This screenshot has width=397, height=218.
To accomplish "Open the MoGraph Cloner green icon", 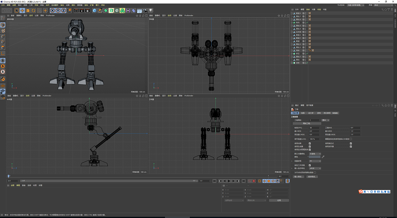I will 123,11.
